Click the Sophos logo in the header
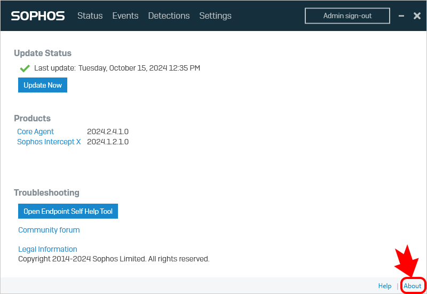This screenshot has width=427, height=294. (38, 16)
